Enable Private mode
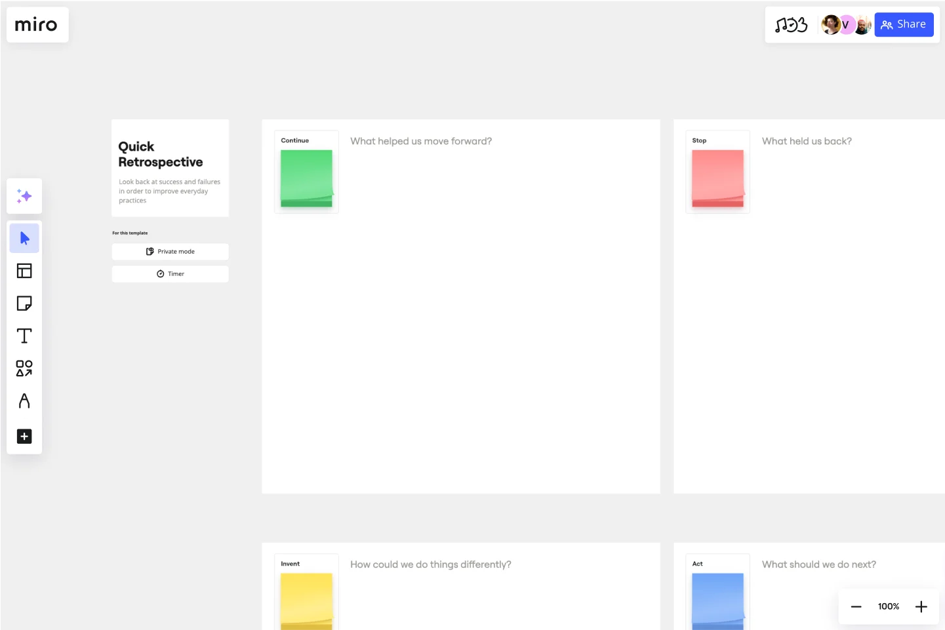Viewport: 945px width, 630px height. point(171,252)
